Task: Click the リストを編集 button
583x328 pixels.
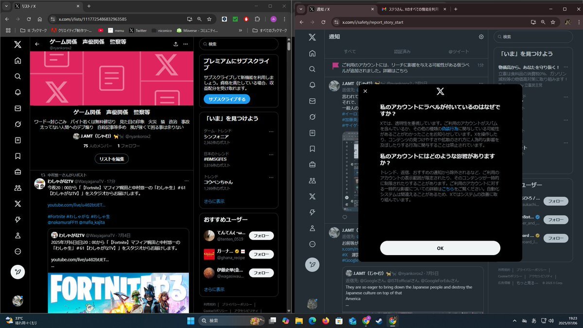Action: pos(112,159)
